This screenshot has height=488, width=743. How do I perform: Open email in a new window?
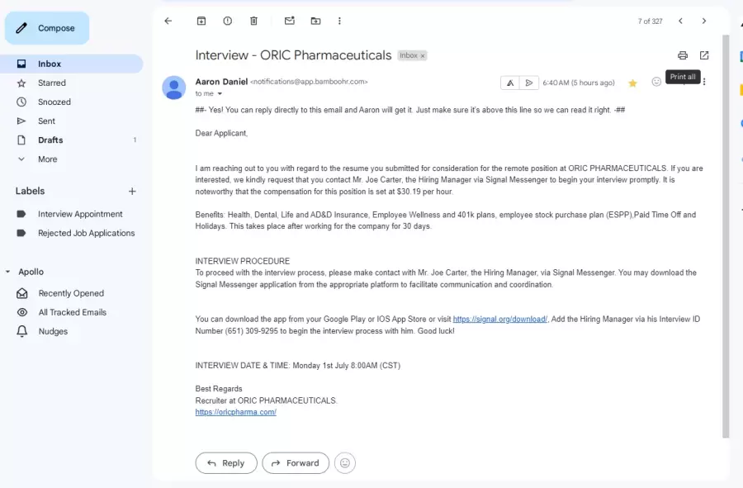point(704,55)
